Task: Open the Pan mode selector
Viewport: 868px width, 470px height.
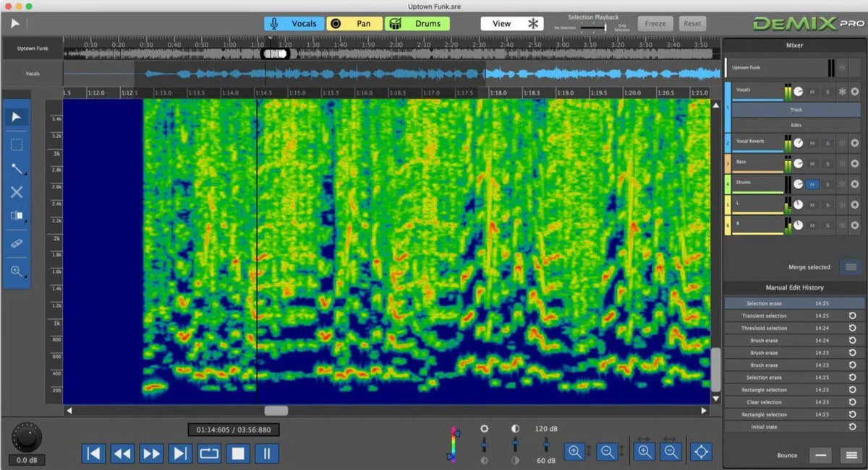Action: (354, 22)
